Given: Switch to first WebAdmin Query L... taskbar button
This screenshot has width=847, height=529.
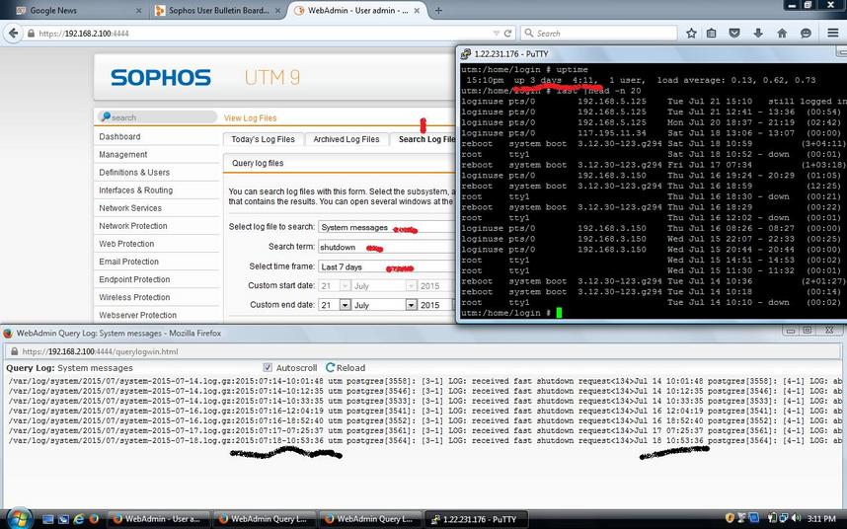Looking at the screenshot, I should click(265, 519).
